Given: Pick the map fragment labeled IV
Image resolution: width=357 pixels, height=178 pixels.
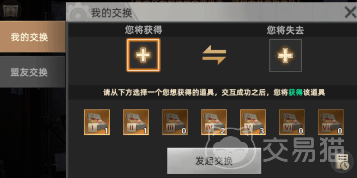Looking at the screenshot, I should point(214,122).
